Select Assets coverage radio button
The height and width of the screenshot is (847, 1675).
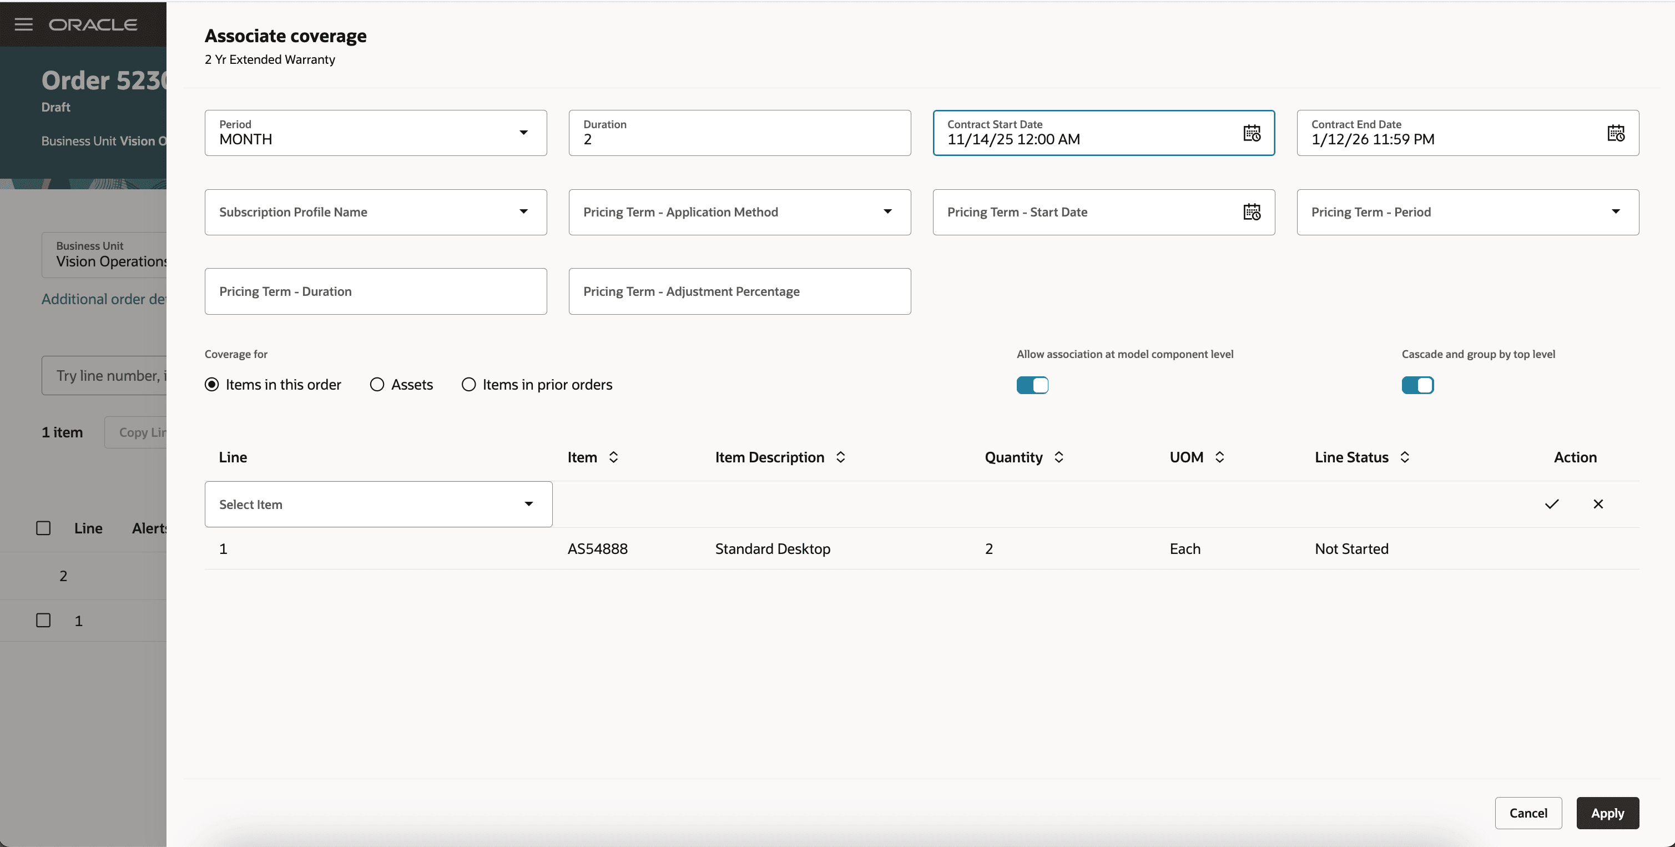tap(377, 385)
